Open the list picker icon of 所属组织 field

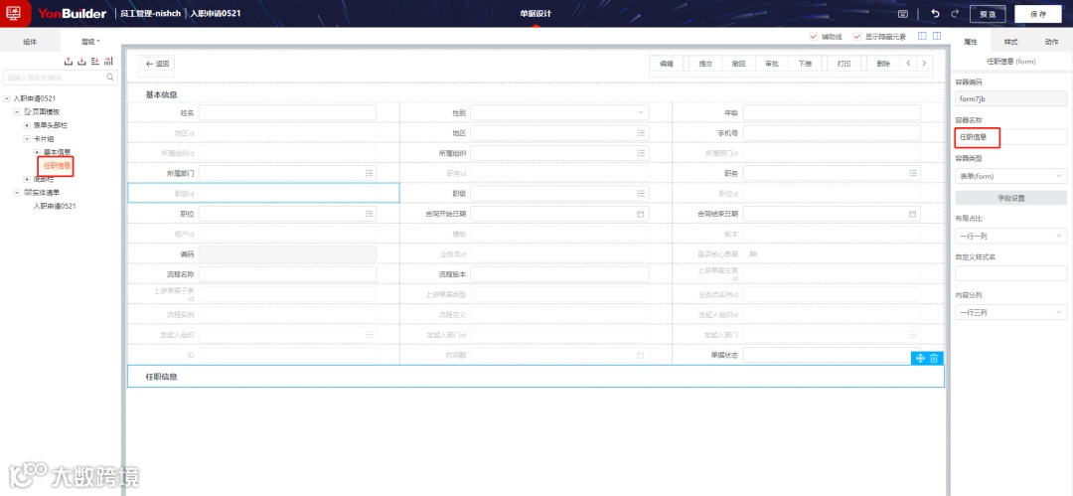[x=641, y=153]
